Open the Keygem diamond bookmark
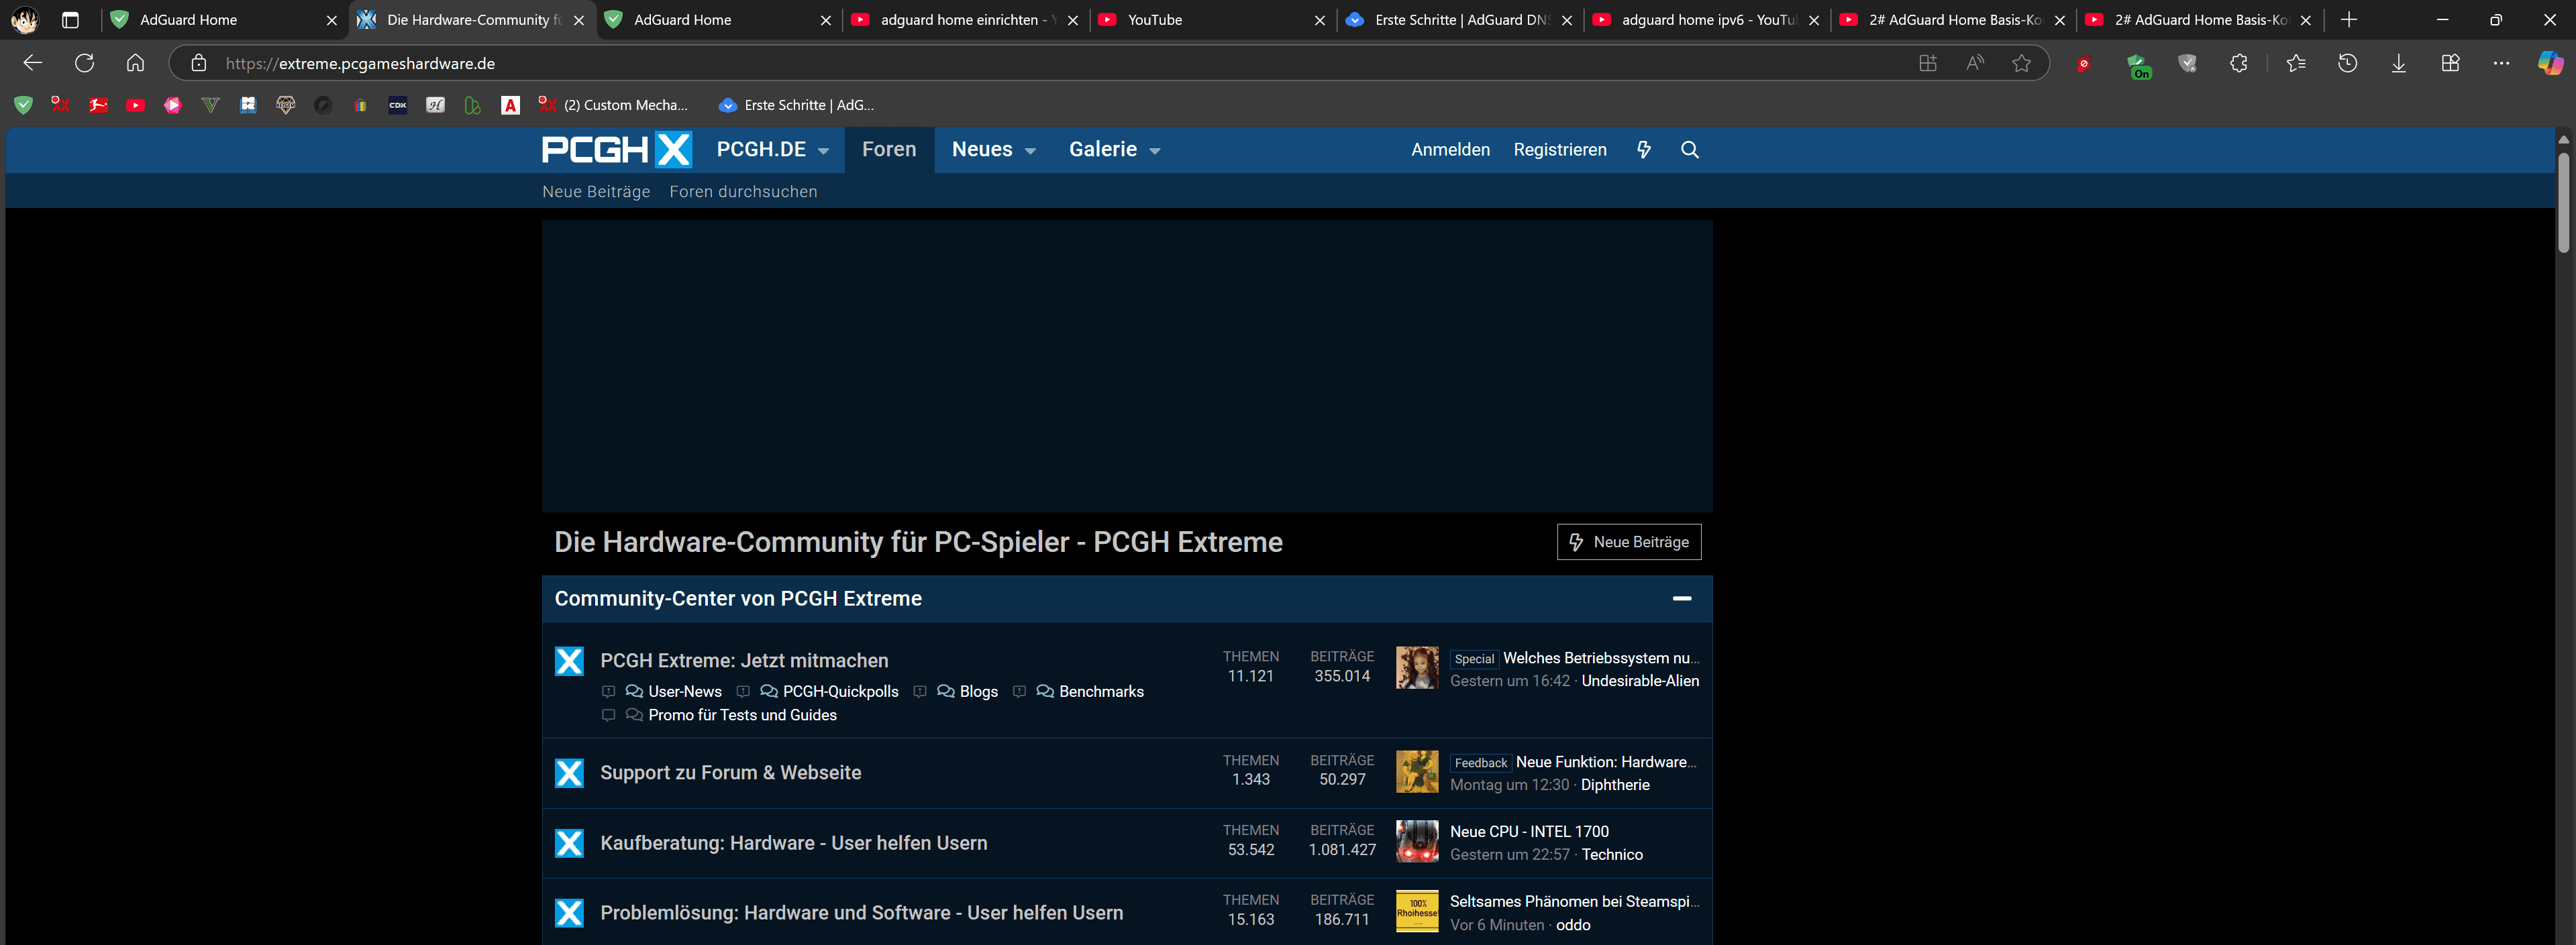Viewport: 2576px width, 945px height. (285, 105)
